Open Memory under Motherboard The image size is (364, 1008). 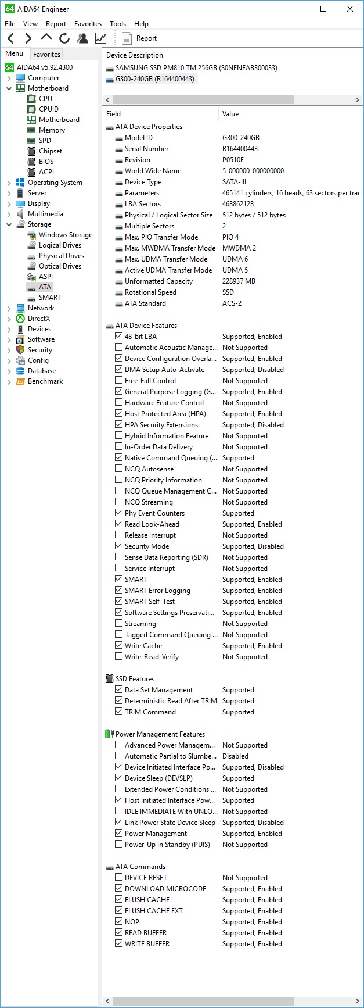(52, 130)
